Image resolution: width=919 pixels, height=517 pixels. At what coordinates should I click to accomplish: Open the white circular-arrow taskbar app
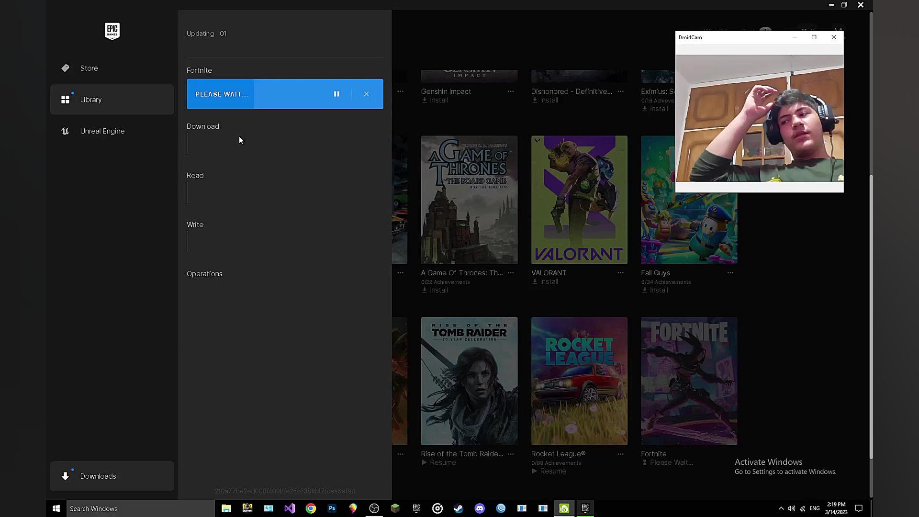[x=437, y=508]
